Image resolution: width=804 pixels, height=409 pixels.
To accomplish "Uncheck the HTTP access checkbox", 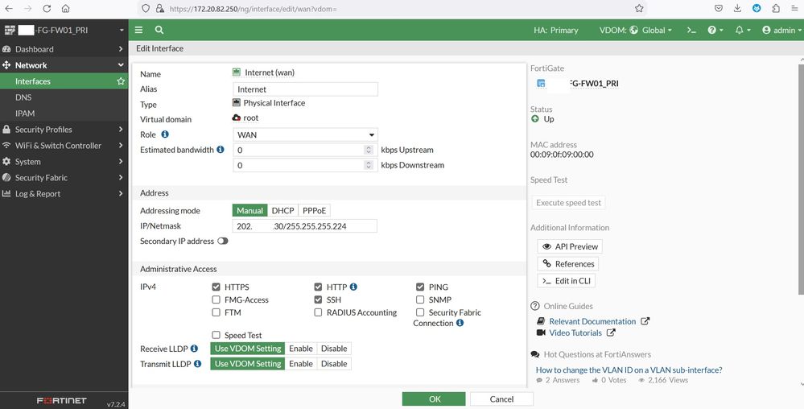I will 319,287.
